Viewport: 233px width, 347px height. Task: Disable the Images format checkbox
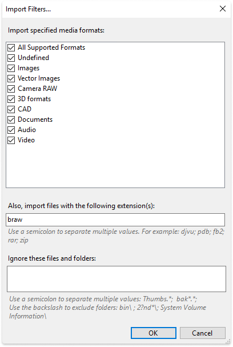tap(11, 68)
